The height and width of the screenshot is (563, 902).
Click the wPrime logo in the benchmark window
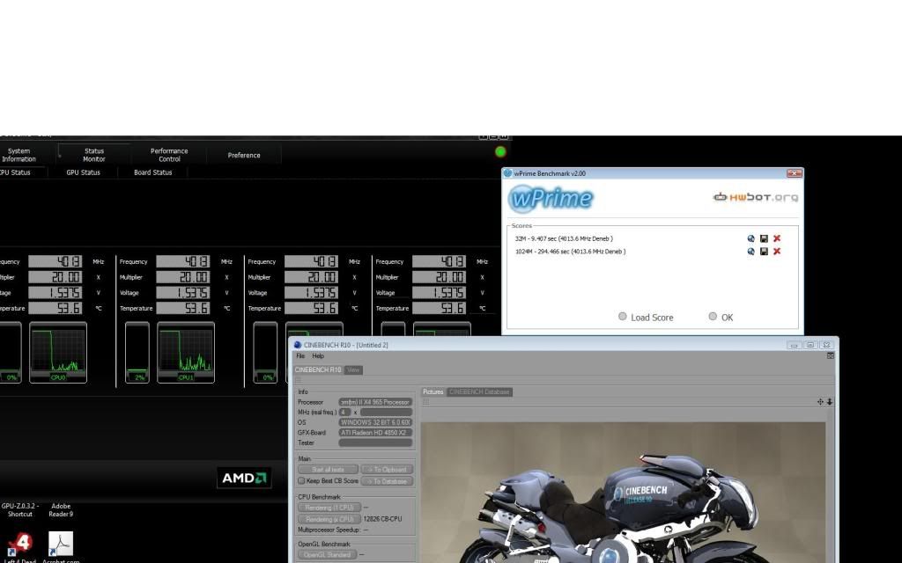tap(551, 198)
